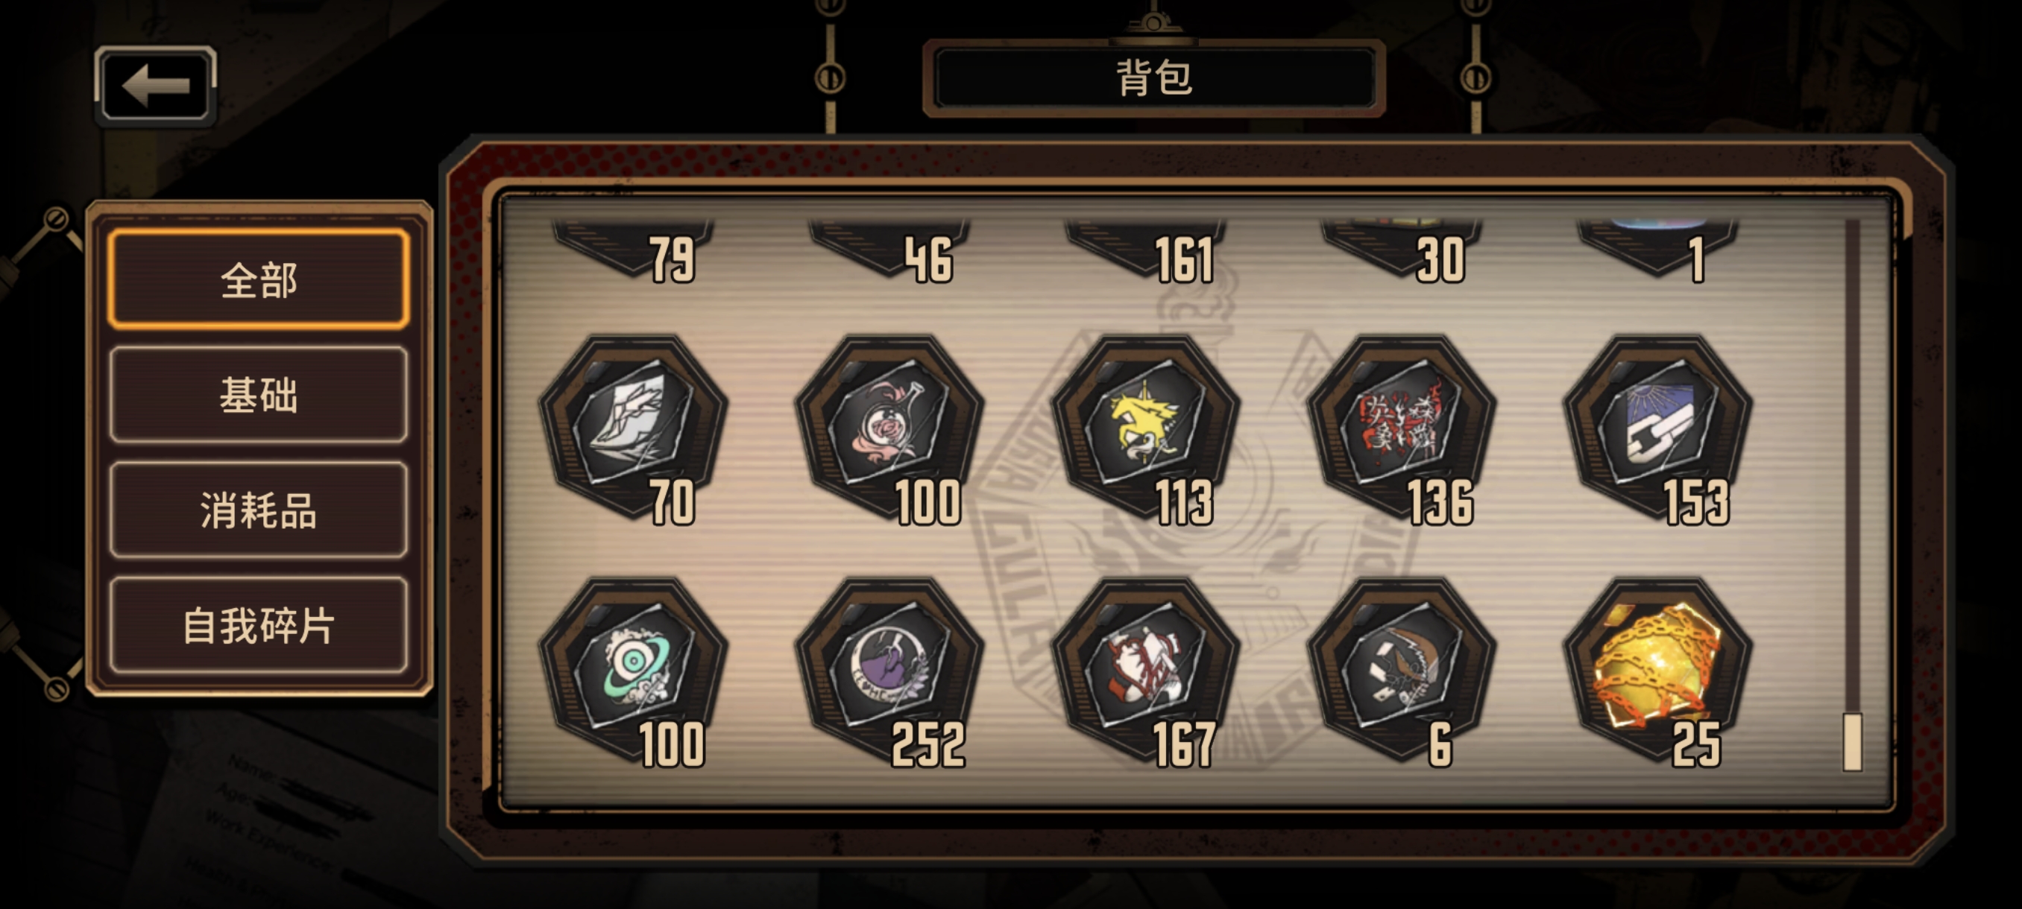Screen dimensions: 2022x909
Task: Open the red and white glove shard 167
Action: pos(1145,672)
